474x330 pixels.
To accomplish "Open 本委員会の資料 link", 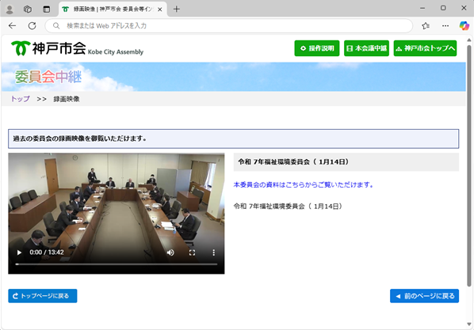I will tap(304, 184).
